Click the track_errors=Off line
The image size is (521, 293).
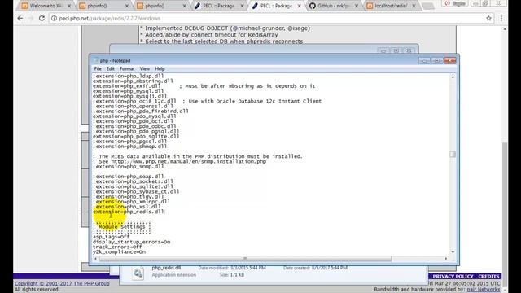pyautogui.click(x=117, y=247)
